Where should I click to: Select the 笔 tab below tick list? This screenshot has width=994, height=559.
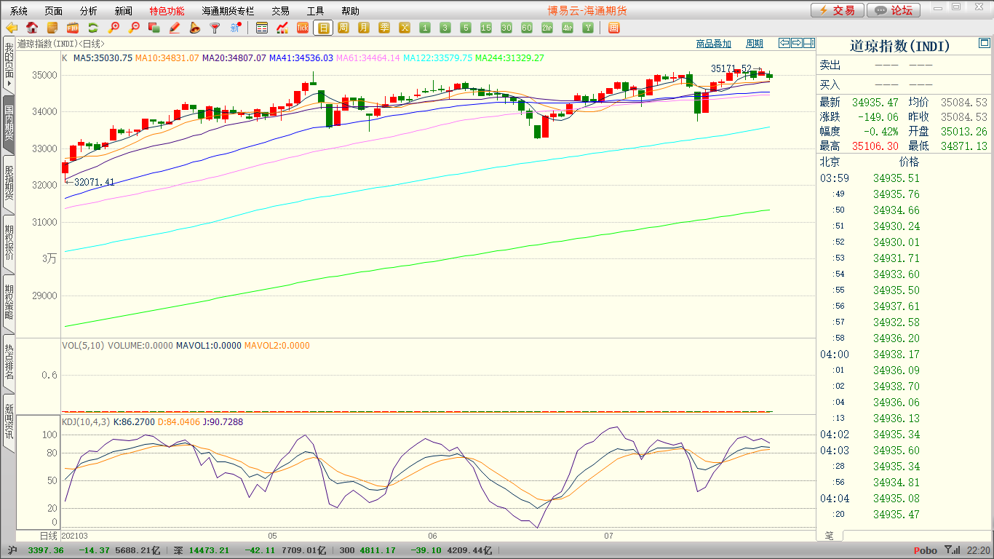click(830, 536)
